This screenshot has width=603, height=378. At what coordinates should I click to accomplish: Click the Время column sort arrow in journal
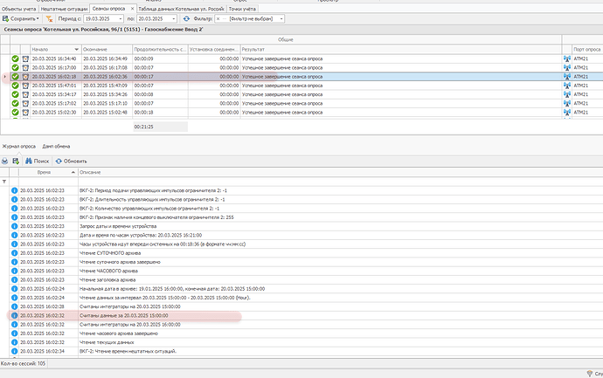73,173
